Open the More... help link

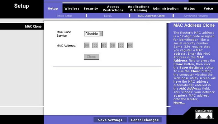click(179, 103)
